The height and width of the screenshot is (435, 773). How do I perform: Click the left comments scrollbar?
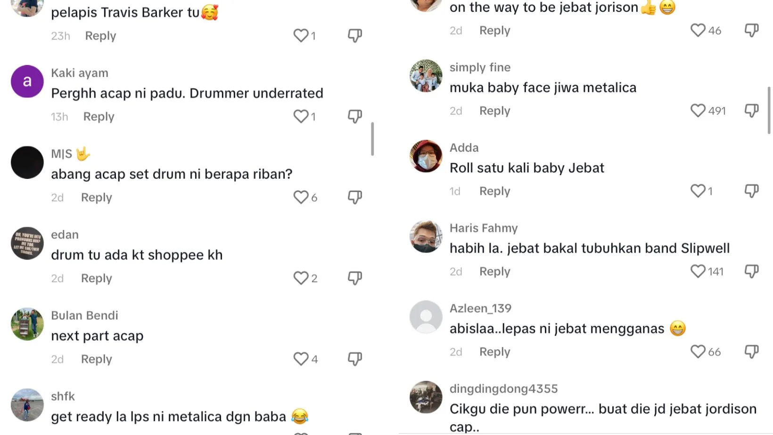(x=372, y=139)
